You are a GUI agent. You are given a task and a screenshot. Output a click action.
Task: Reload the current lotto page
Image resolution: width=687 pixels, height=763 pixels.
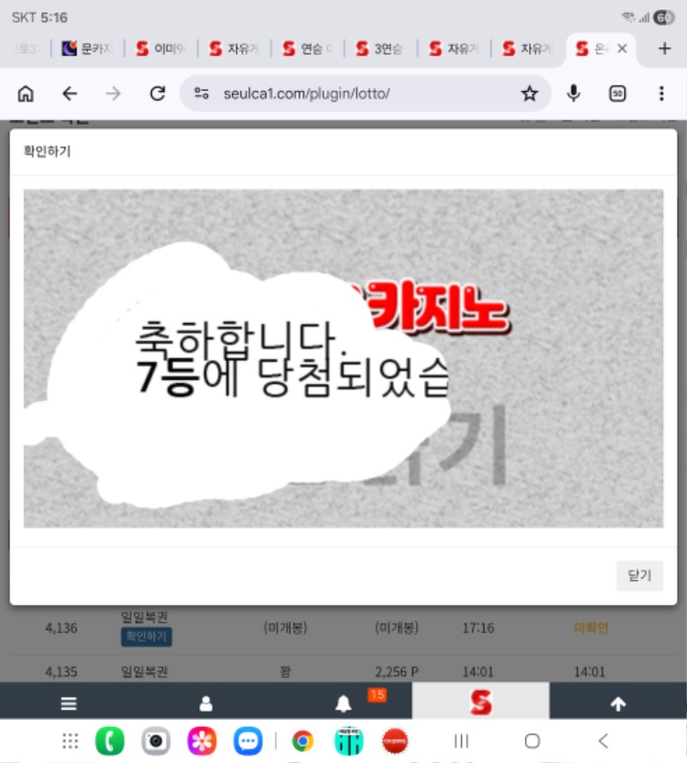tap(157, 94)
